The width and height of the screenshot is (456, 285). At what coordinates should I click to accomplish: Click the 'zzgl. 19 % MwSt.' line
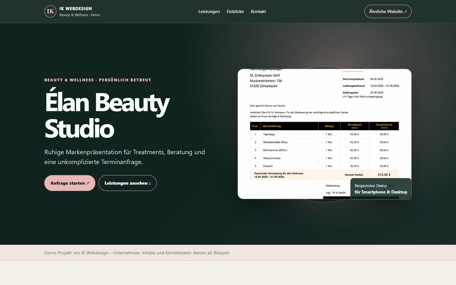(336, 193)
